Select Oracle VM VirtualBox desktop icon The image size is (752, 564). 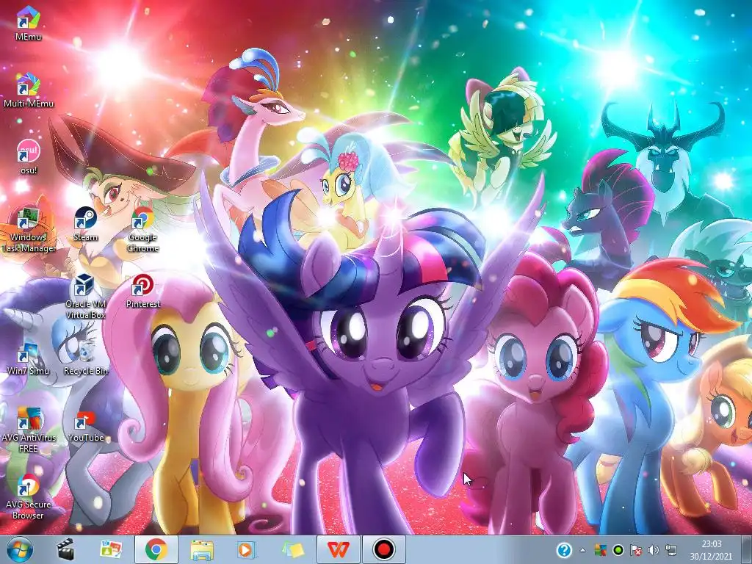(85, 296)
